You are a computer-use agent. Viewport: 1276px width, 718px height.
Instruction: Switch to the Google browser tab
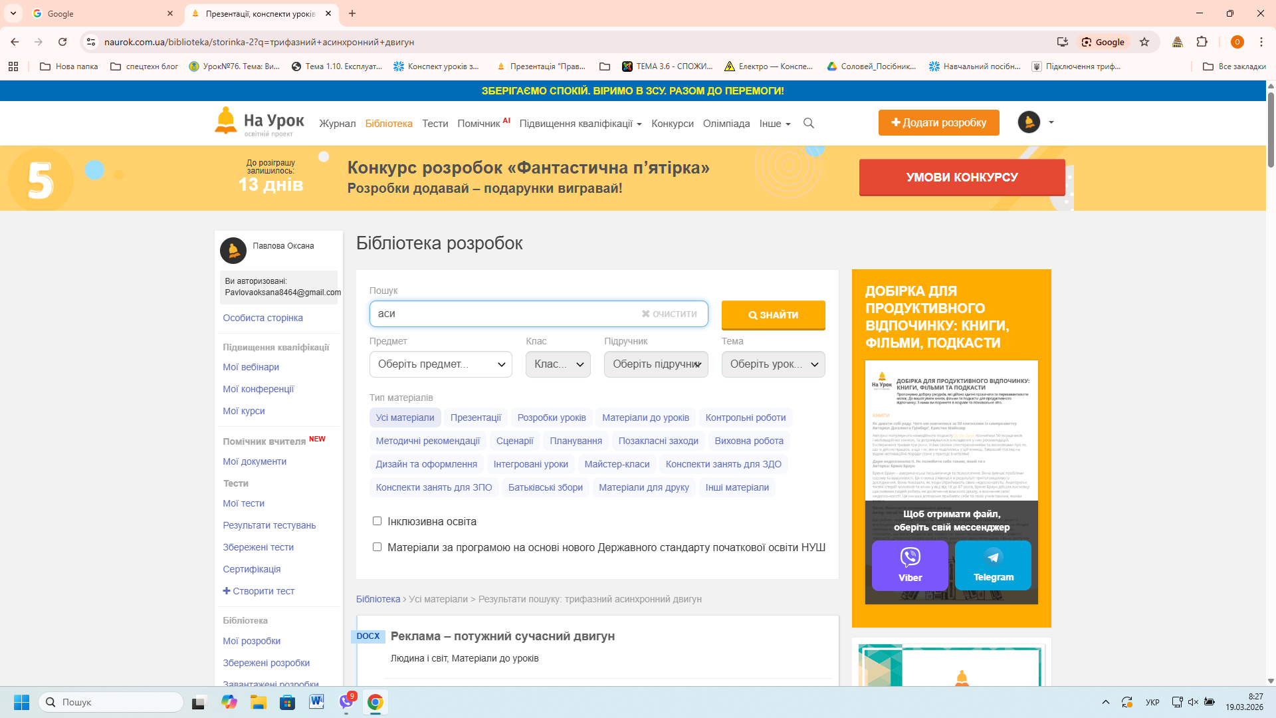(x=100, y=13)
